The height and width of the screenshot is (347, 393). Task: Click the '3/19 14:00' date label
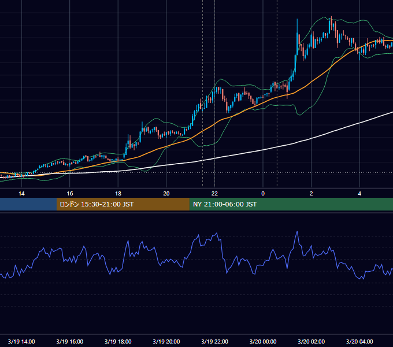coord(21,341)
